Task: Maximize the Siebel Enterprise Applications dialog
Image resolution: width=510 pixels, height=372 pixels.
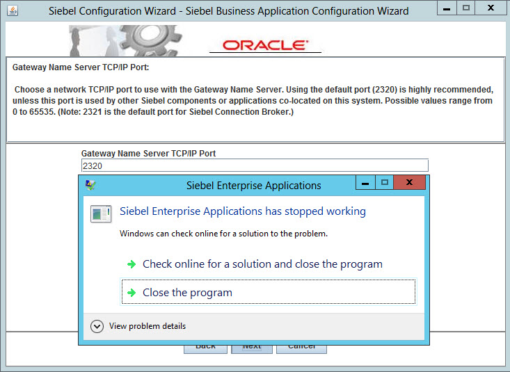Action: click(385, 182)
